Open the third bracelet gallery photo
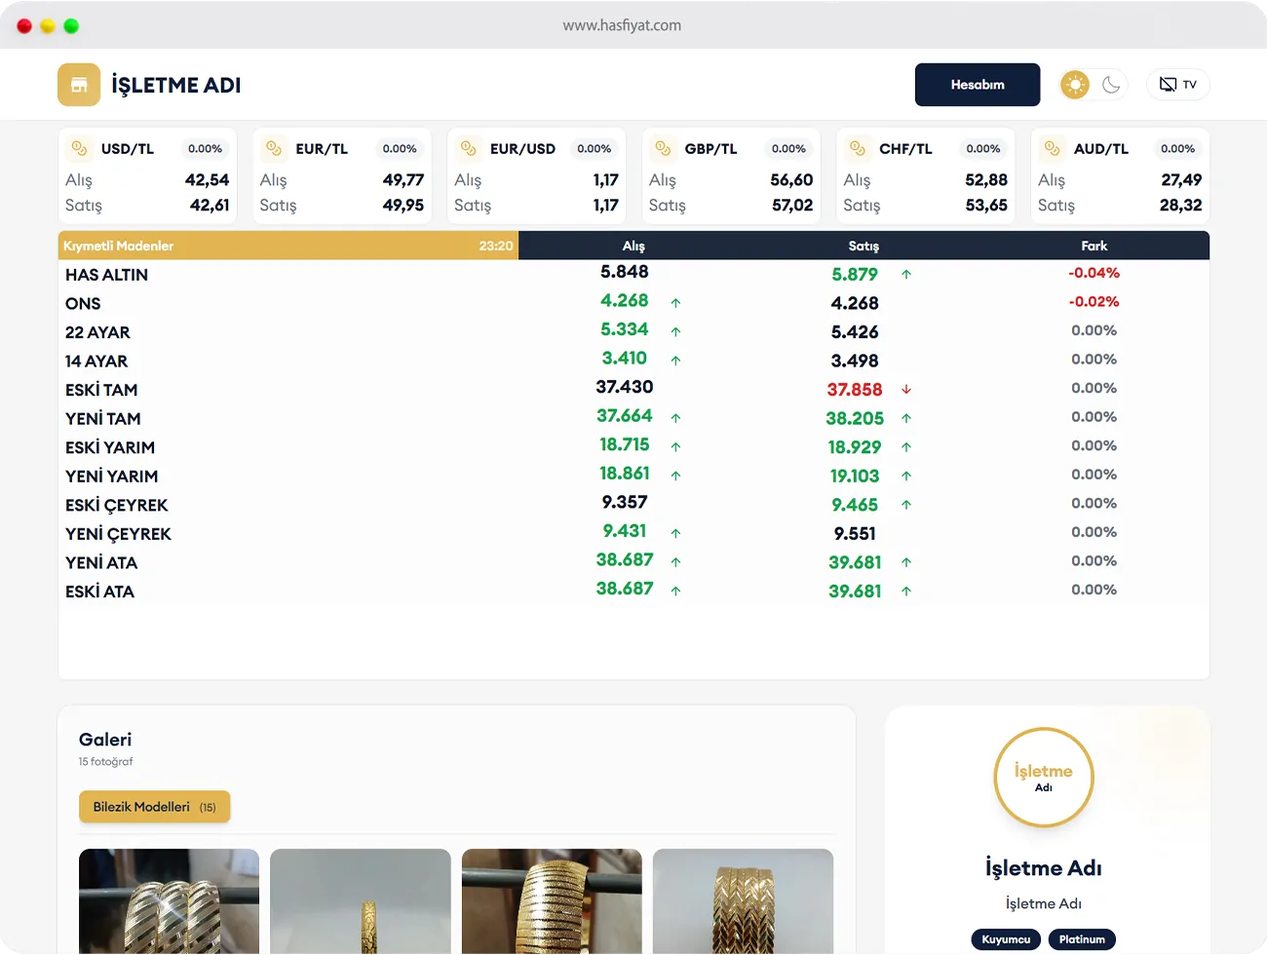The image size is (1267, 955). [x=552, y=901]
